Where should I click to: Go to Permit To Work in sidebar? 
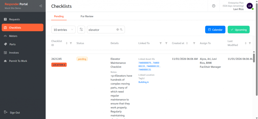tap(18, 61)
